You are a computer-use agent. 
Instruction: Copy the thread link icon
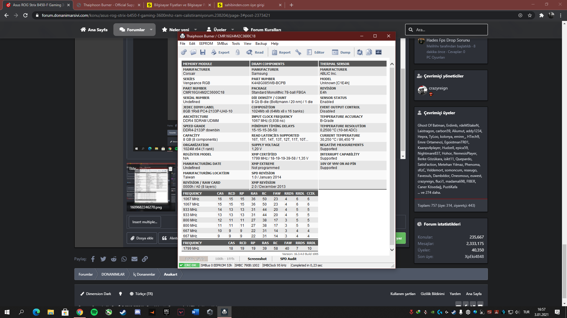[x=145, y=259]
